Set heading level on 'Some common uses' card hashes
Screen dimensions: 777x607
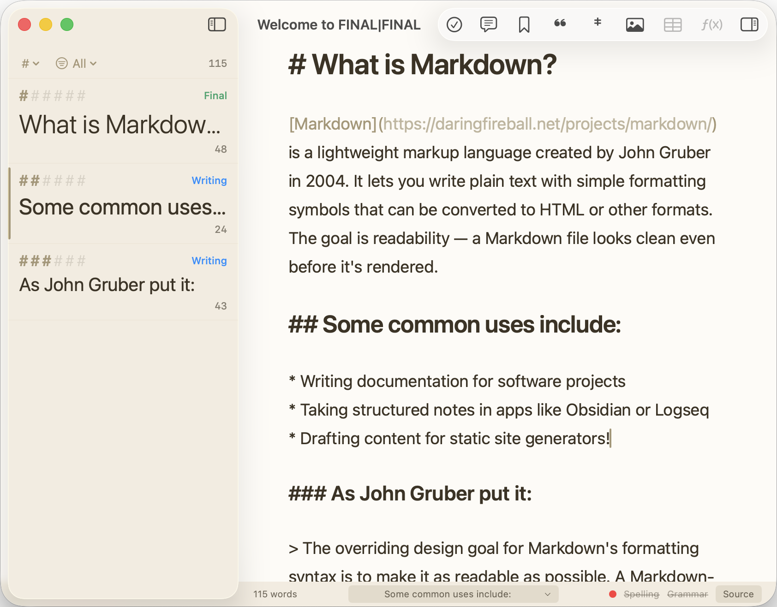tap(52, 181)
